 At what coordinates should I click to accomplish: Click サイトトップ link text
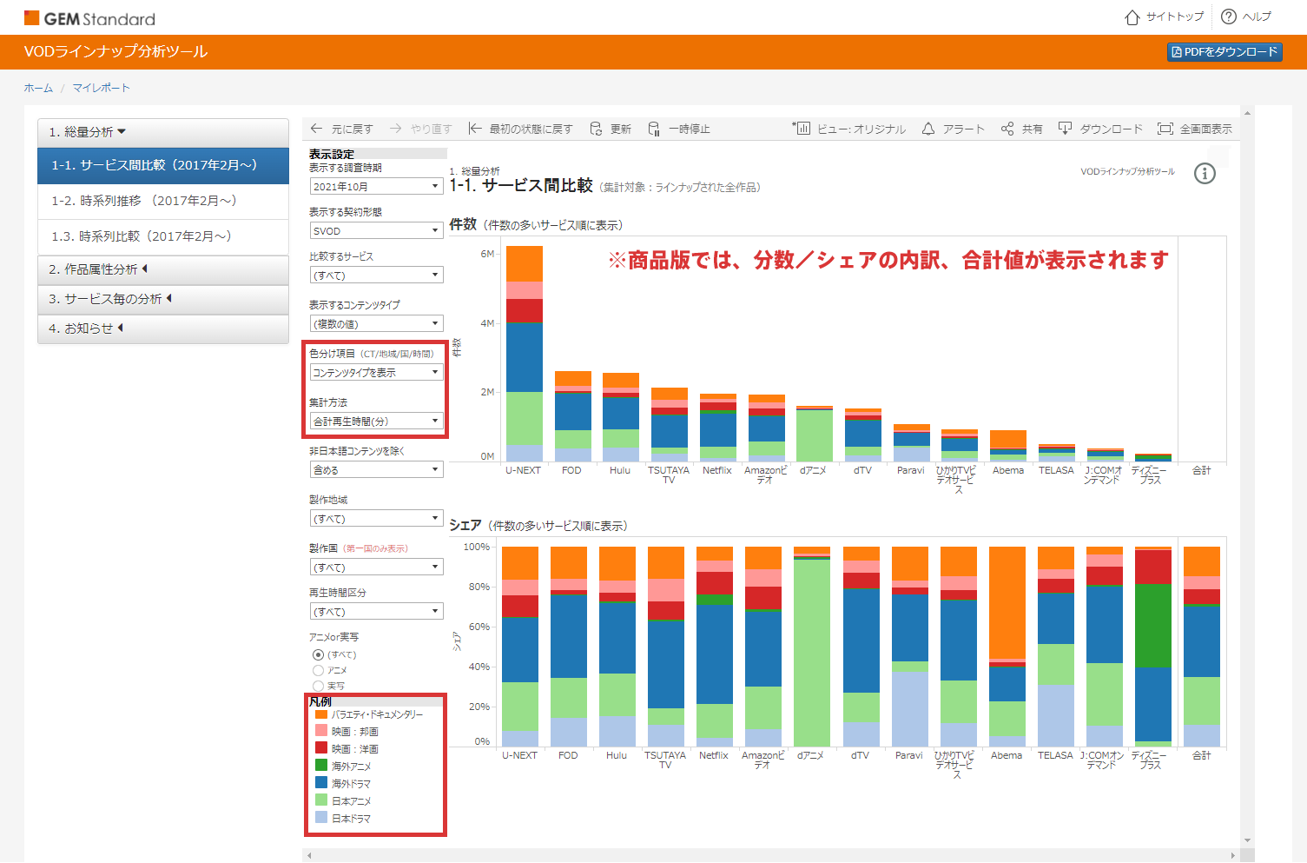coord(1175,17)
